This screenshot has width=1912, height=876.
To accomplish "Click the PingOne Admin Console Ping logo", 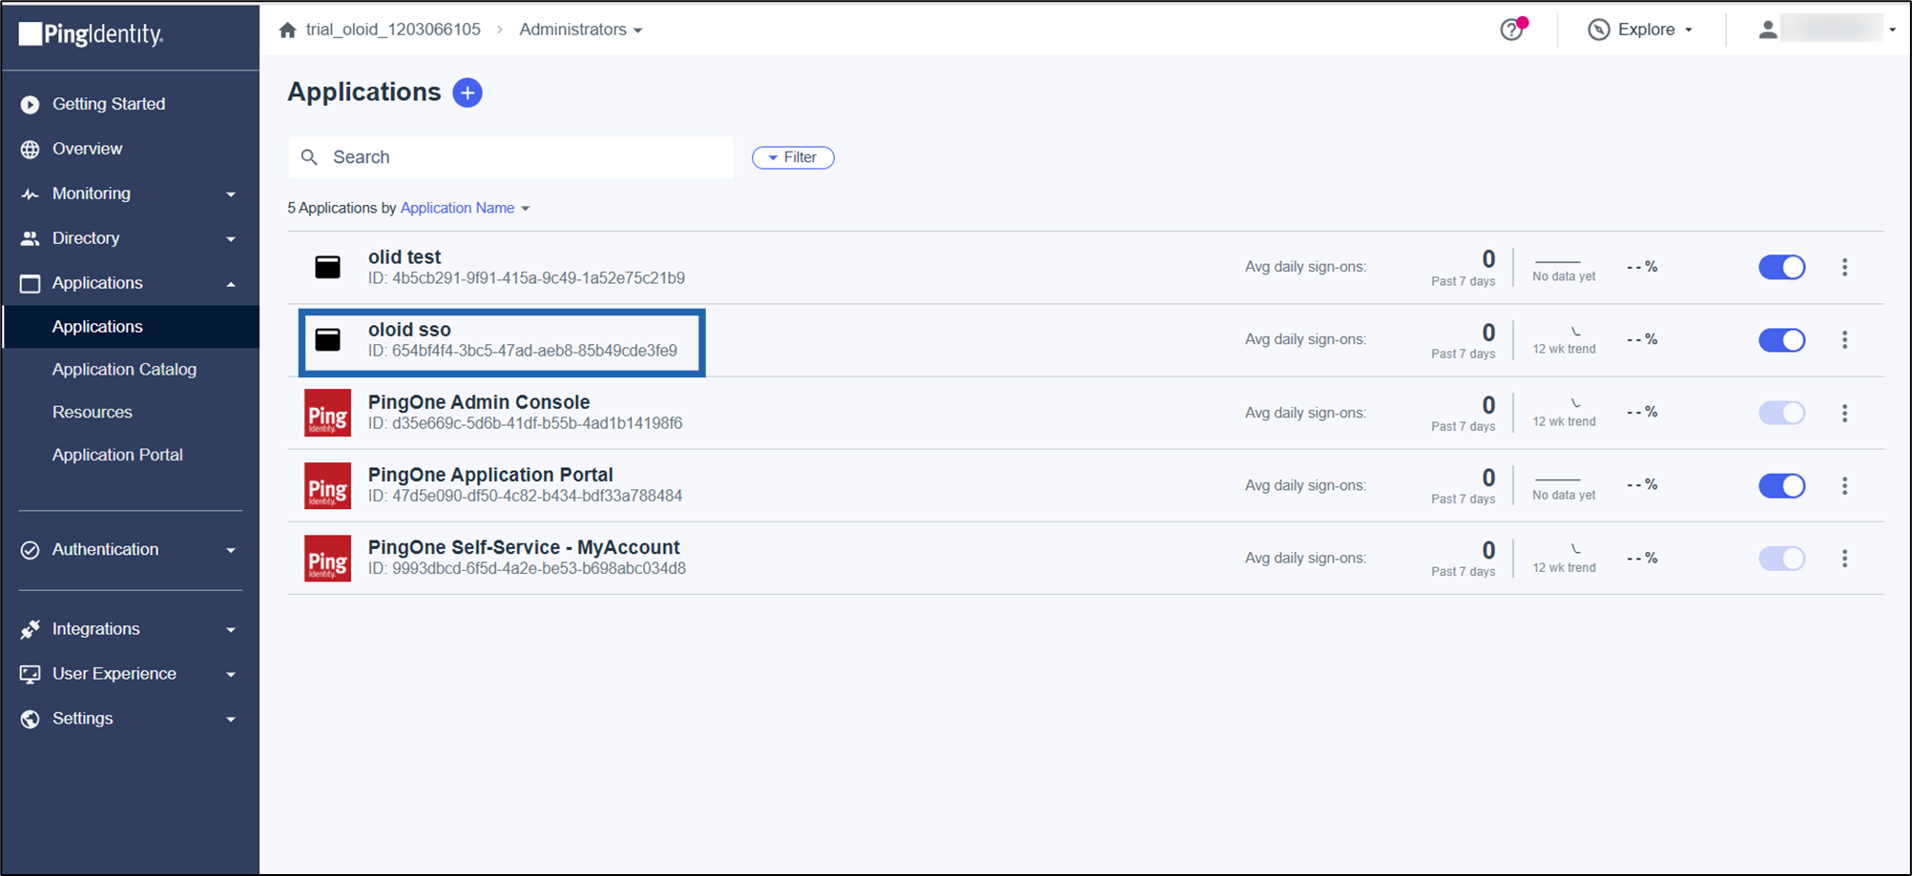I will point(327,413).
